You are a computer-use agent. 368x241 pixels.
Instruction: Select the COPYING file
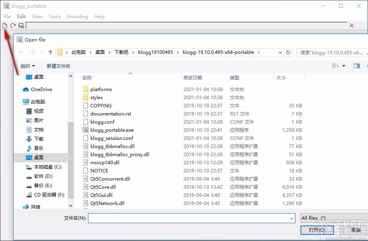point(101,105)
